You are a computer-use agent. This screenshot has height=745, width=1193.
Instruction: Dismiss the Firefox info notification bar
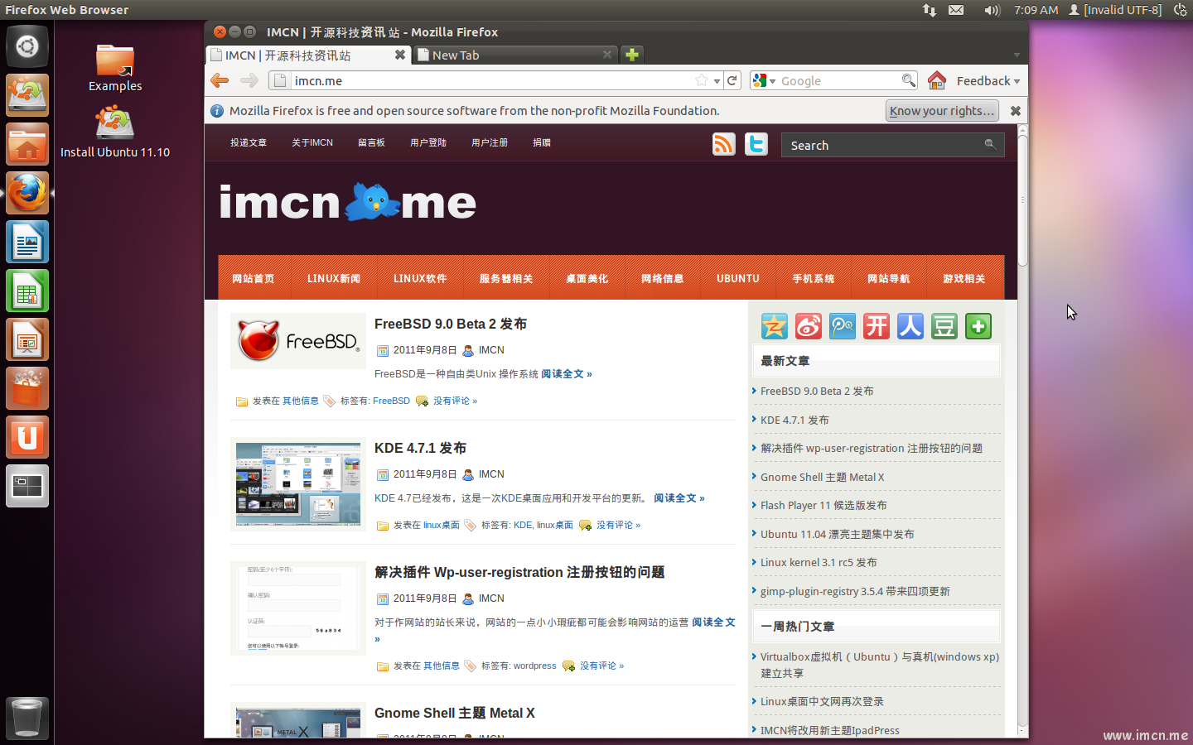(1015, 111)
